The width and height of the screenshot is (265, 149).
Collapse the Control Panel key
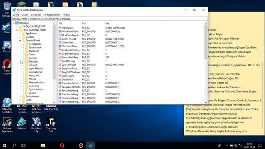[x=20, y=41]
